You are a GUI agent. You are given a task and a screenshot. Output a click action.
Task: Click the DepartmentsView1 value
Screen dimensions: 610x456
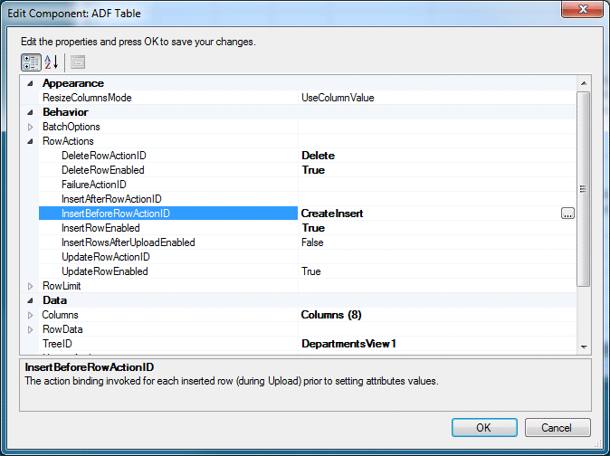click(348, 344)
